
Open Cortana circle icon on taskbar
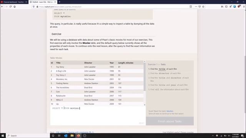point(53,136)
